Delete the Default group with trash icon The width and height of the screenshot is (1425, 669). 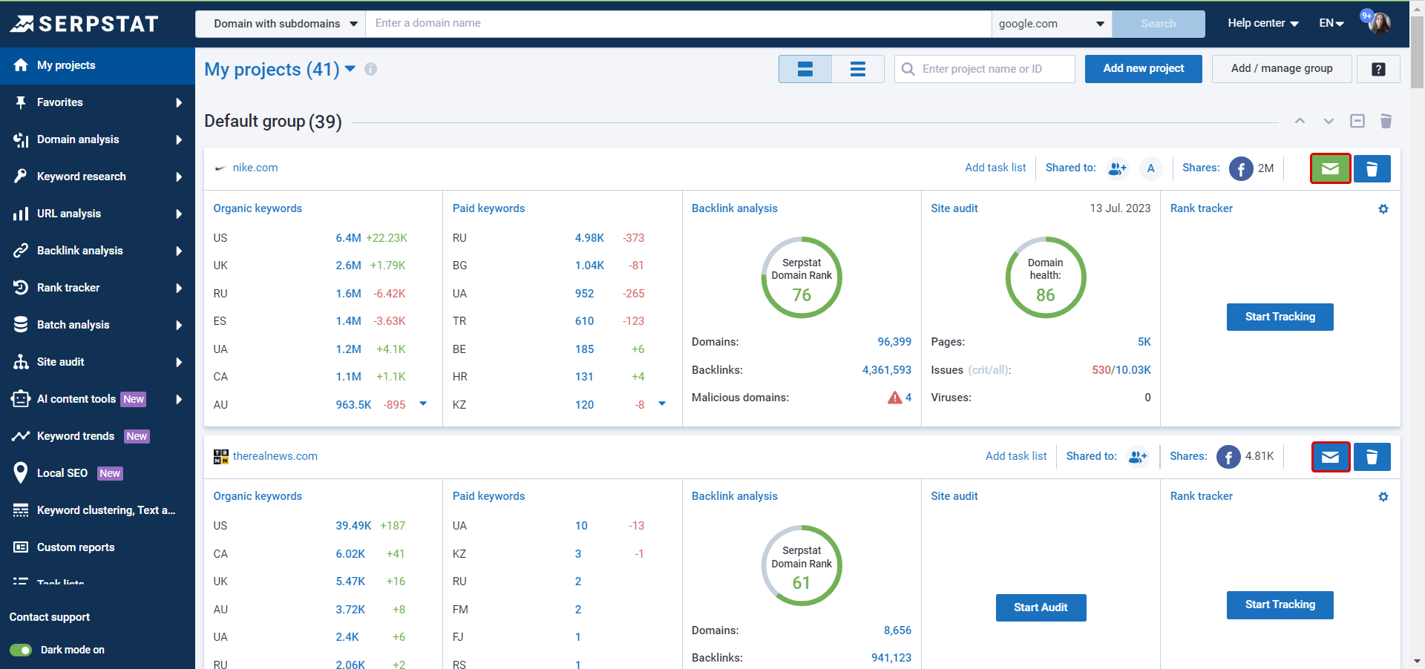click(1386, 121)
